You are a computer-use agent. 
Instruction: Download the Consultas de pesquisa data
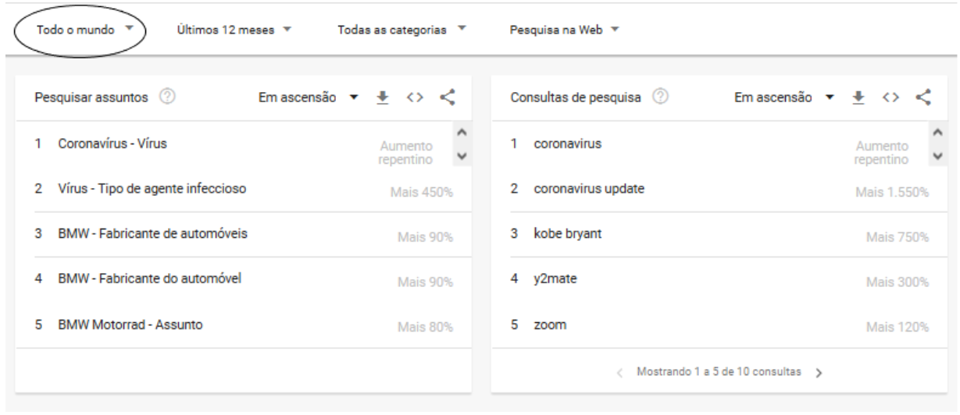(x=858, y=98)
